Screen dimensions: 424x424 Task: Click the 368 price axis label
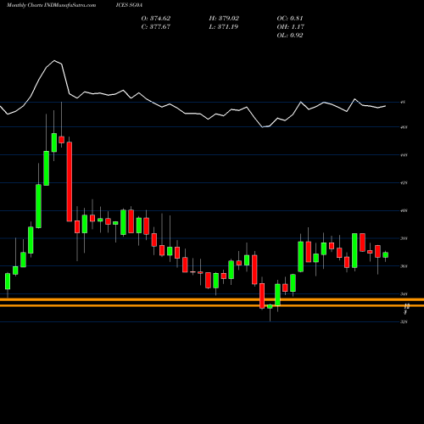(x=404, y=266)
